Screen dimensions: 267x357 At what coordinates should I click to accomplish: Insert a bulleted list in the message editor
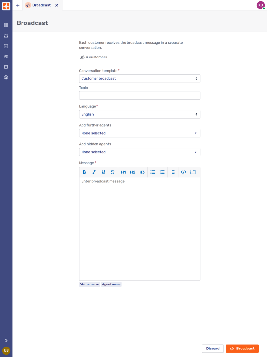[x=153, y=172]
